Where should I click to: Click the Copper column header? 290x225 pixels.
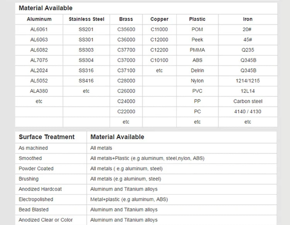pos(159,19)
